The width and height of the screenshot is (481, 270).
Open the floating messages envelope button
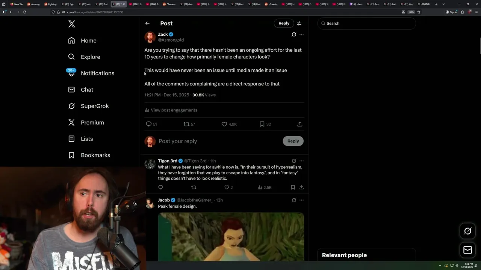pos(467,250)
